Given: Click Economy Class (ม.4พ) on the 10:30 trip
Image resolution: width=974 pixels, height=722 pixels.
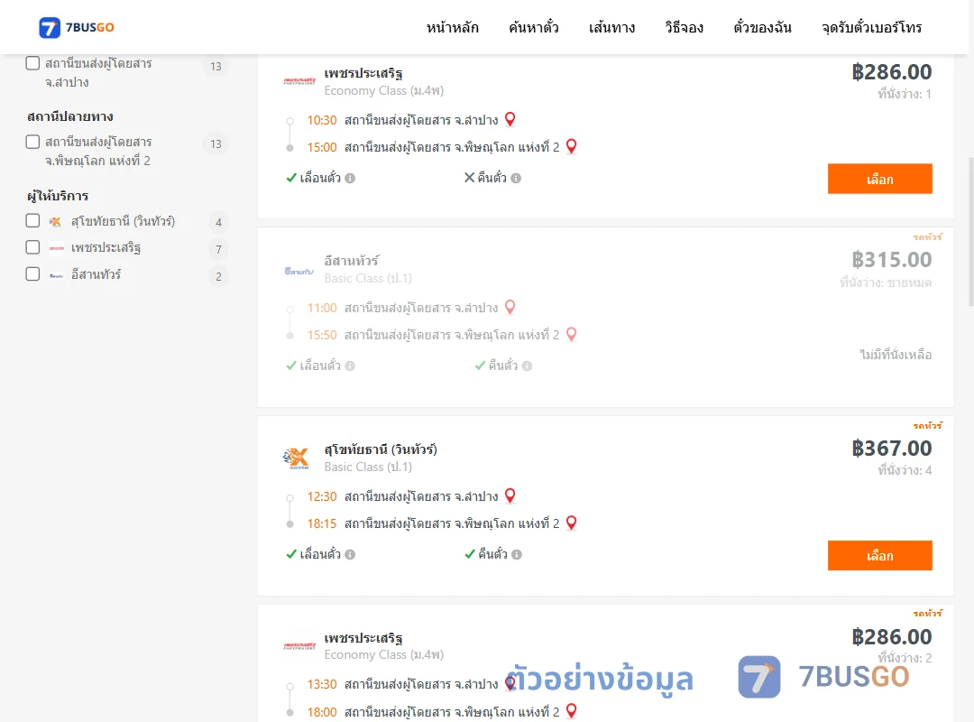Looking at the screenshot, I should pos(384,91).
